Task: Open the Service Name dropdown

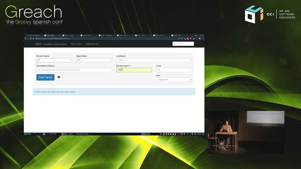Action: [x=54, y=60]
